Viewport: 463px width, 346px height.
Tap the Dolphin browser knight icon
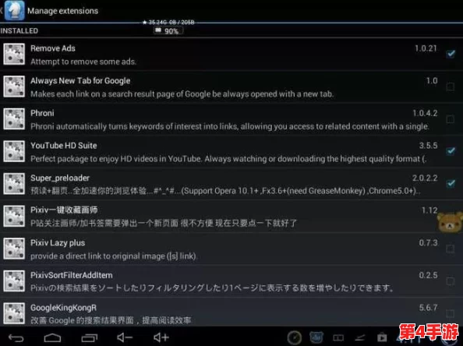coord(14,10)
